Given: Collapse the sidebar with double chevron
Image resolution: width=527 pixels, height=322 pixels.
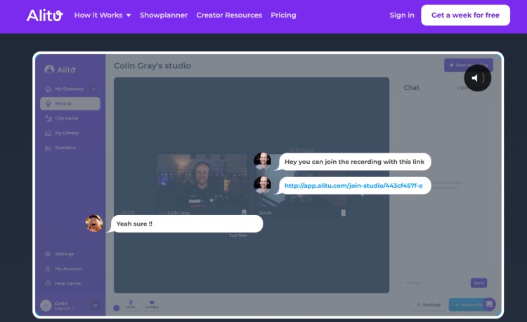Looking at the screenshot, I should tap(96, 305).
